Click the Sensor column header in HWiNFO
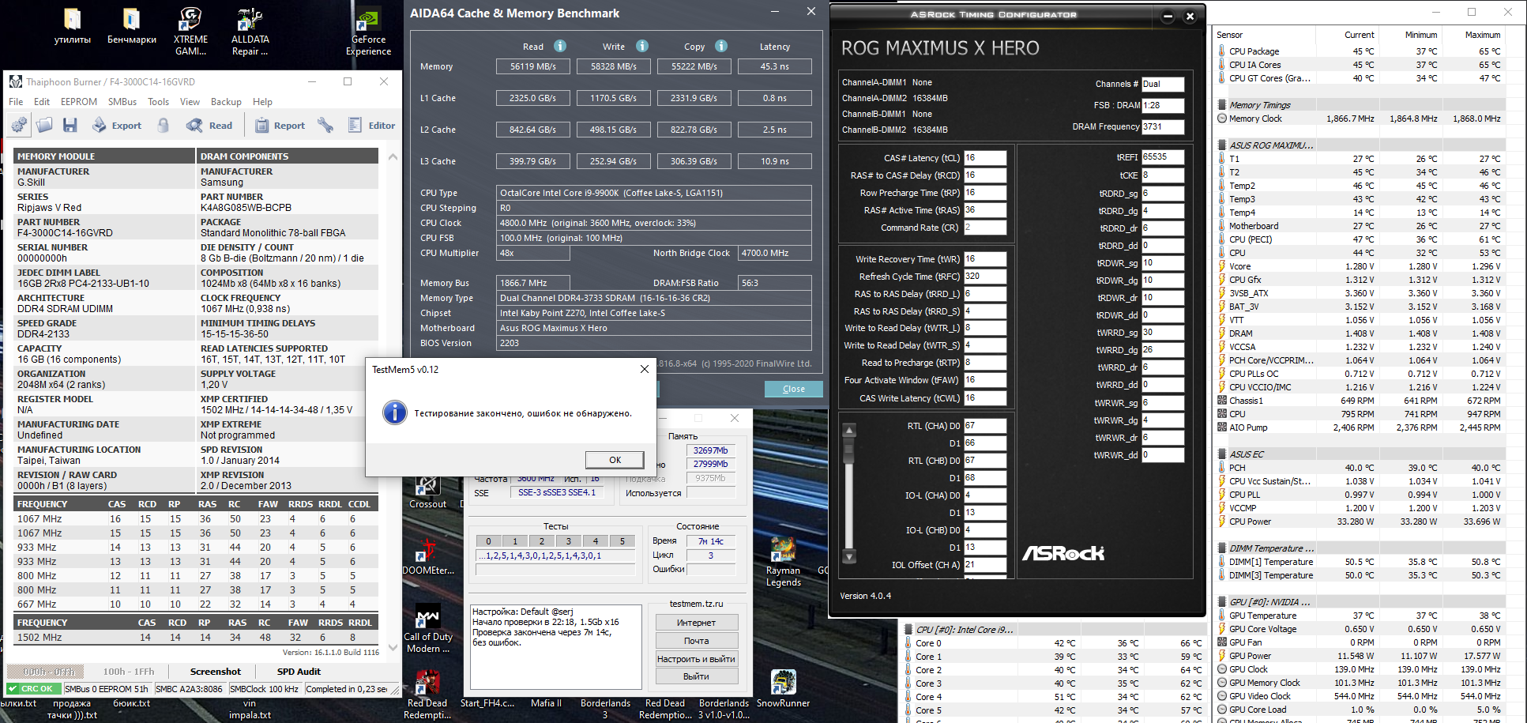Screen dimensions: 1527x723 point(1264,35)
